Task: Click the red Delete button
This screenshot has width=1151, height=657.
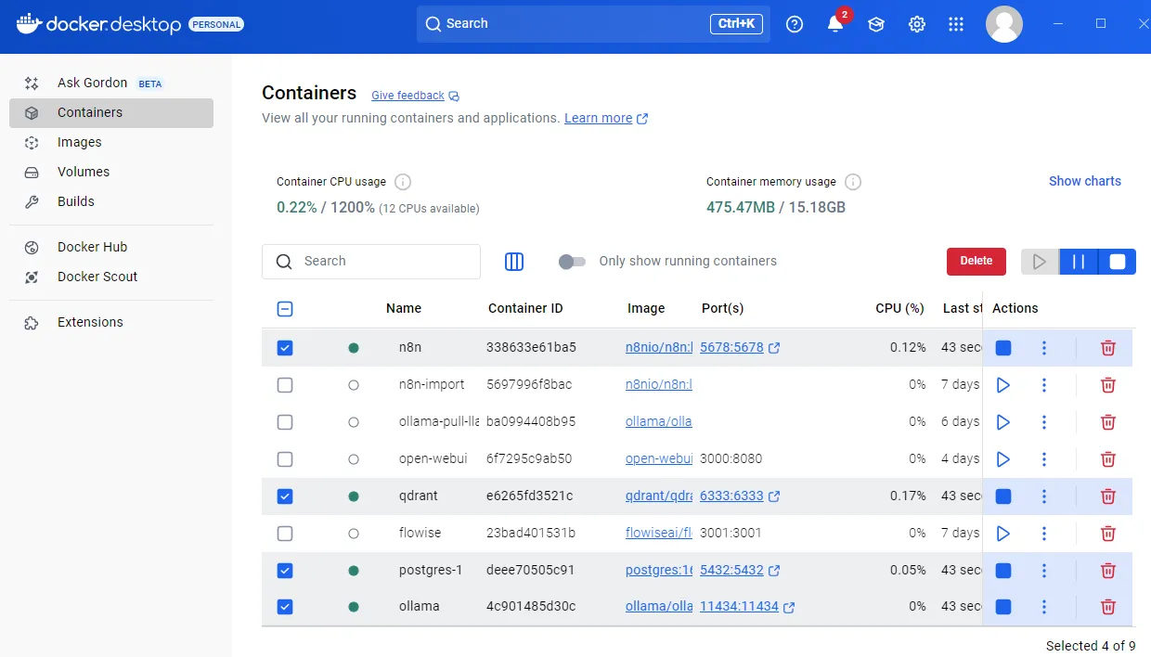Action: 976,262
